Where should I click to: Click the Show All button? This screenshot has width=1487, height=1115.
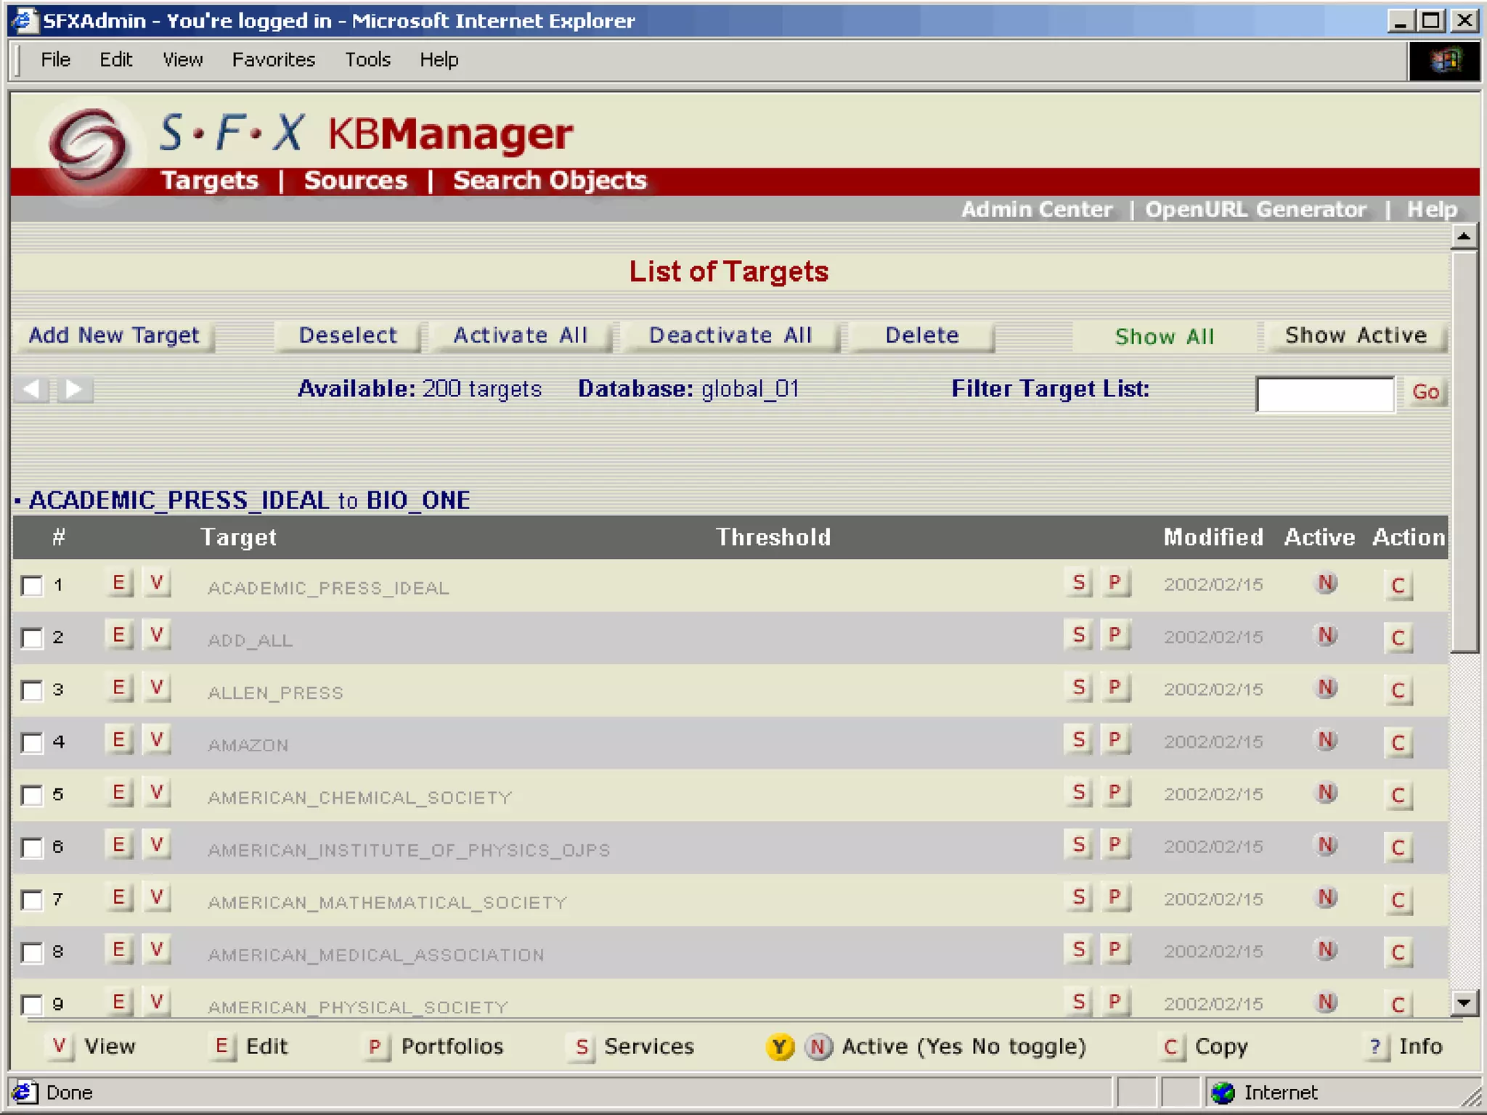pos(1165,338)
